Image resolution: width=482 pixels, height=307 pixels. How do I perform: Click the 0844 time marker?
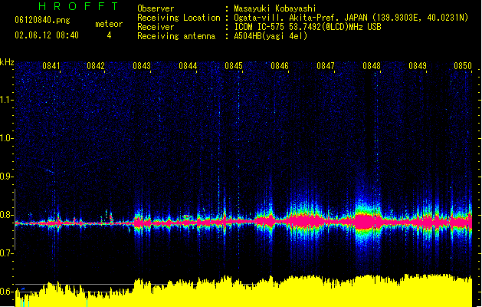tap(188, 66)
